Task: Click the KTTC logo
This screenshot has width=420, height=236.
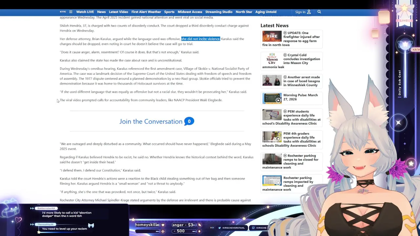Action: (63, 12)
